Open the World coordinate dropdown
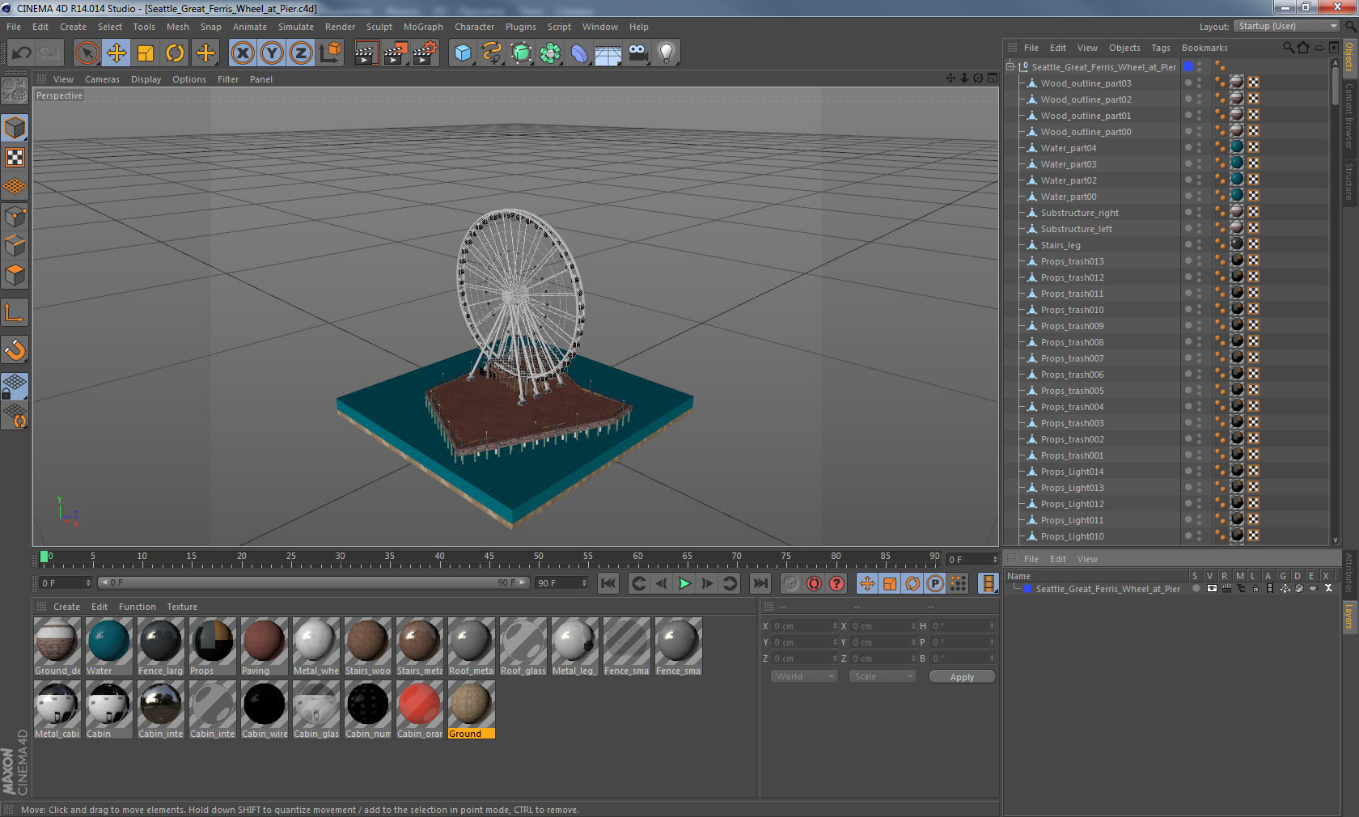 click(803, 676)
